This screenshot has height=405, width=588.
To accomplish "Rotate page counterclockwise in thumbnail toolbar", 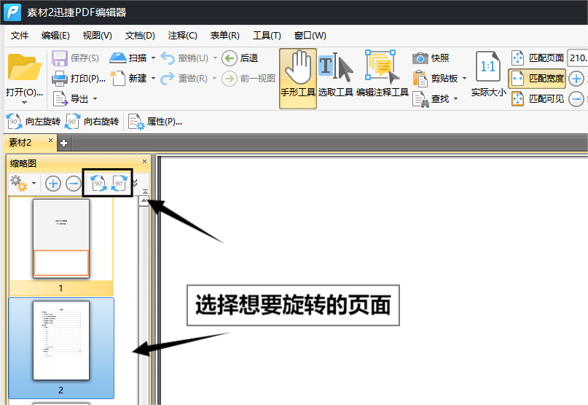I will click(x=98, y=184).
